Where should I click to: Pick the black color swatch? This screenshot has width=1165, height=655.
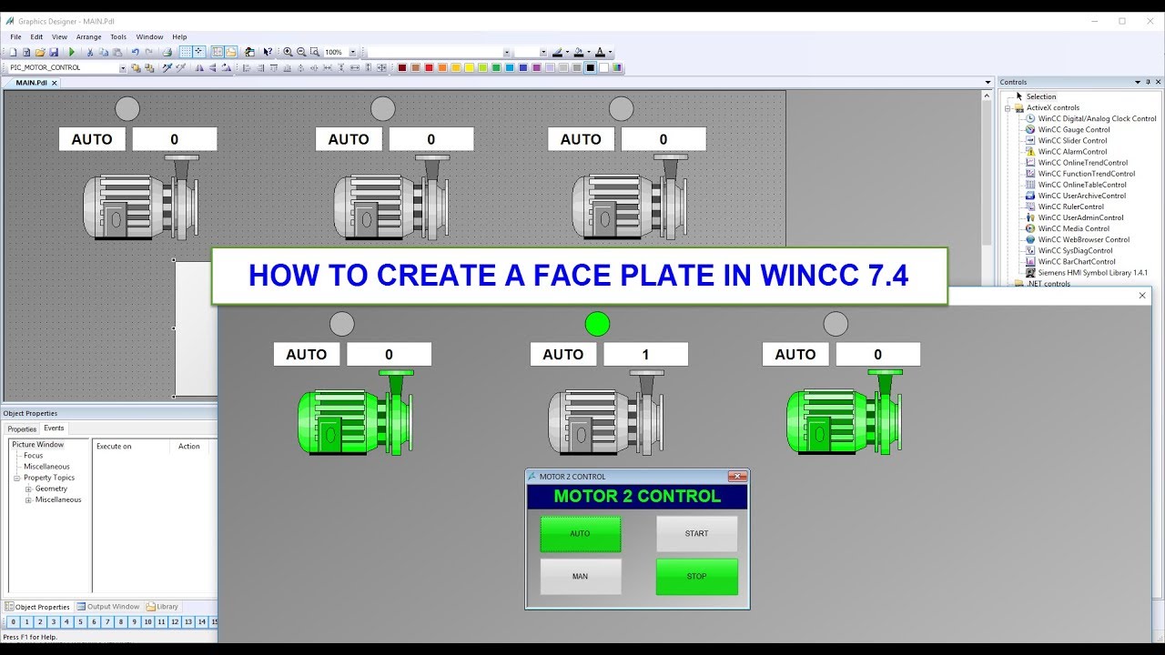[591, 67]
